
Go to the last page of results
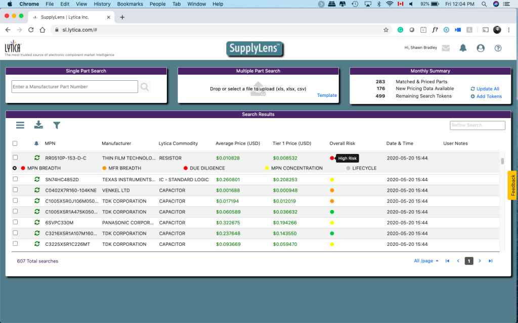[491, 261]
